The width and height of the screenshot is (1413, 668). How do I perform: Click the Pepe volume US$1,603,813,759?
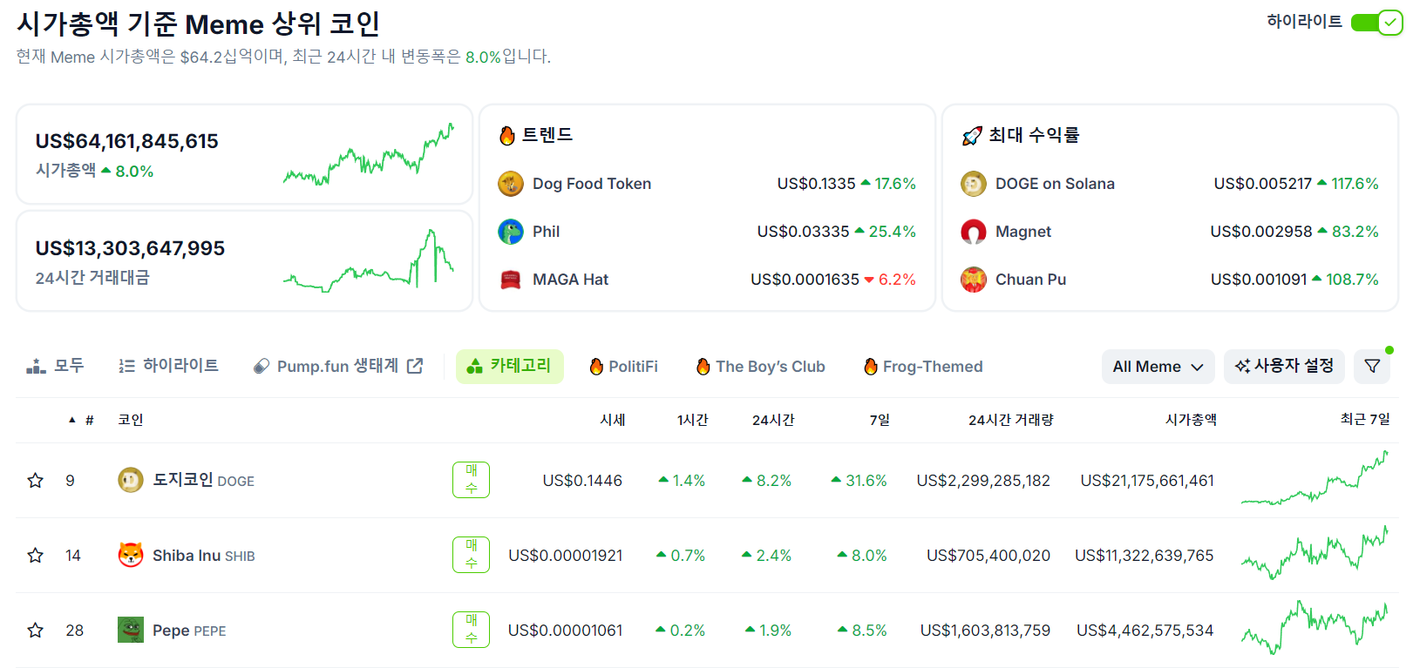[x=985, y=631]
